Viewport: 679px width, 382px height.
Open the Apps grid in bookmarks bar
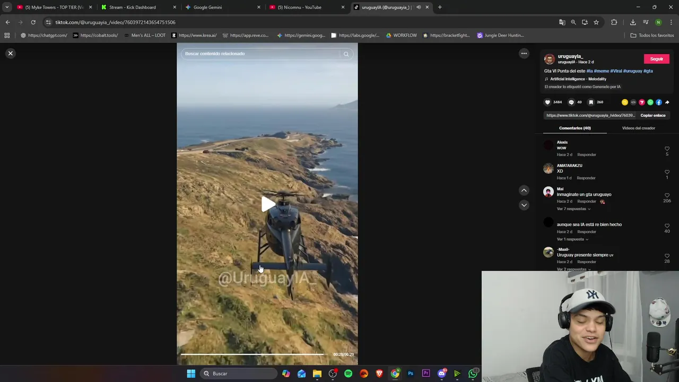point(7,36)
